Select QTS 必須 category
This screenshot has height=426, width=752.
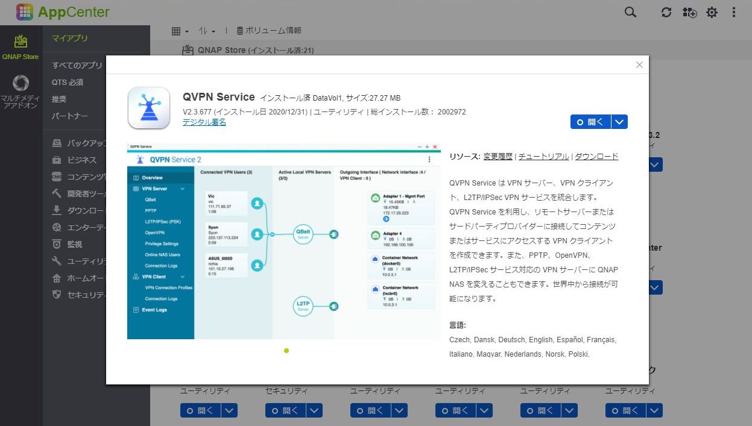[x=68, y=82]
